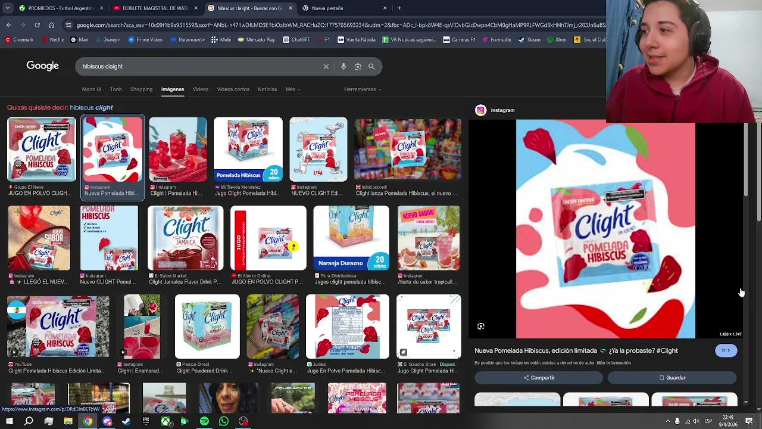Open a new browser tab with the plus icon
This screenshot has height=429, width=762.
pyautogui.click(x=399, y=8)
